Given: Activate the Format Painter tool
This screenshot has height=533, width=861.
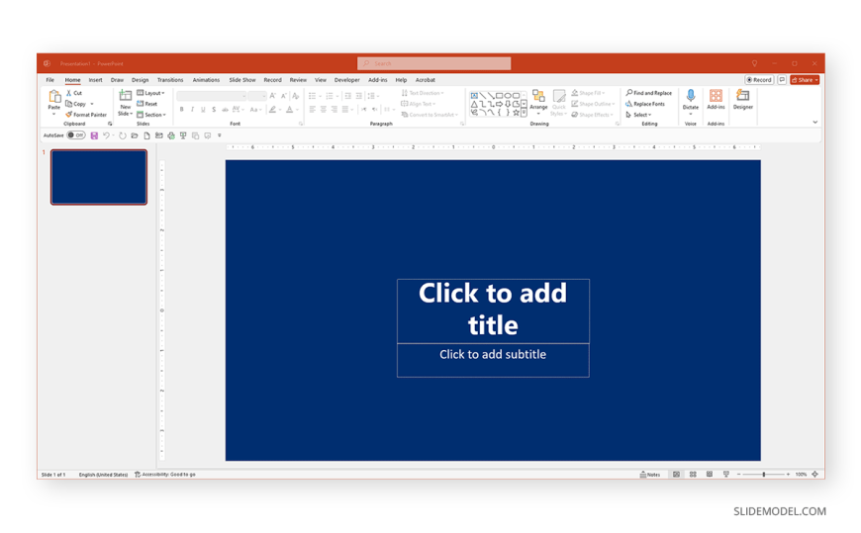Looking at the screenshot, I should 86,115.
